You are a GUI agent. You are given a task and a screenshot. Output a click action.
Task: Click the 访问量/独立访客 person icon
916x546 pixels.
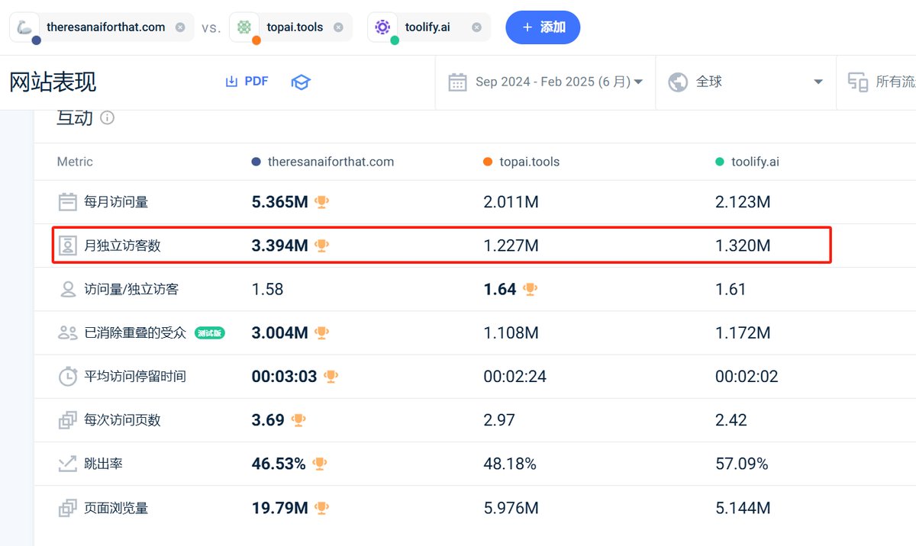coord(68,289)
